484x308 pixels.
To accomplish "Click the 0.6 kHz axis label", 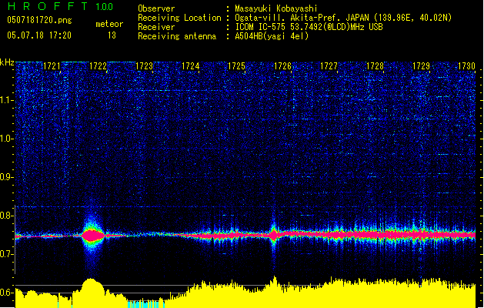I will pyautogui.click(x=6, y=293).
